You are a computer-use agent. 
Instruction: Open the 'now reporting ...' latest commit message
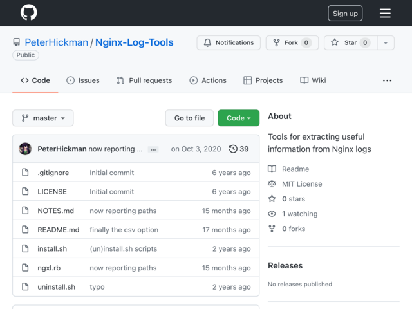[115, 149]
